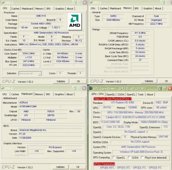Click the Drivers Catalyst 09.12 value
The height and width of the screenshot is (170, 172).
(x=136, y=117)
